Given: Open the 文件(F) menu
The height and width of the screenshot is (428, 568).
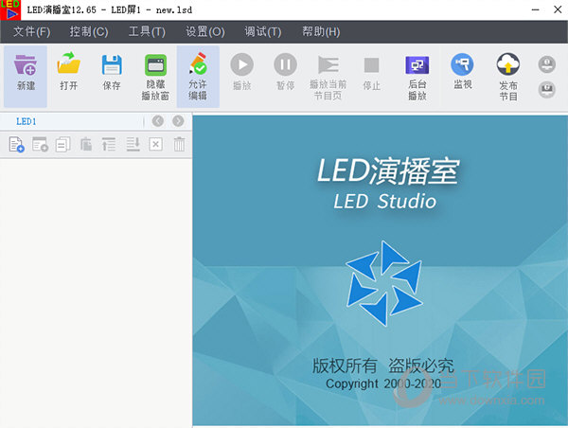Looking at the screenshot, I should pos(31,32).
